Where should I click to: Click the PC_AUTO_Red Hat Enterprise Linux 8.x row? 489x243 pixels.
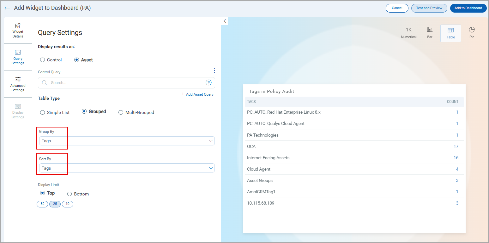pos(354,112)
